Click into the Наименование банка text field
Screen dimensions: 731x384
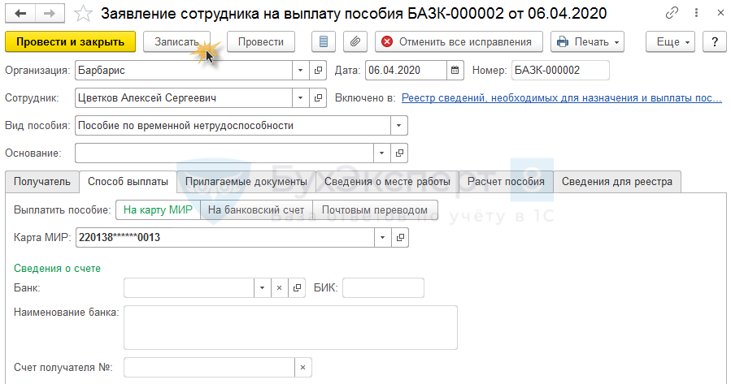(x=290, y=327)
